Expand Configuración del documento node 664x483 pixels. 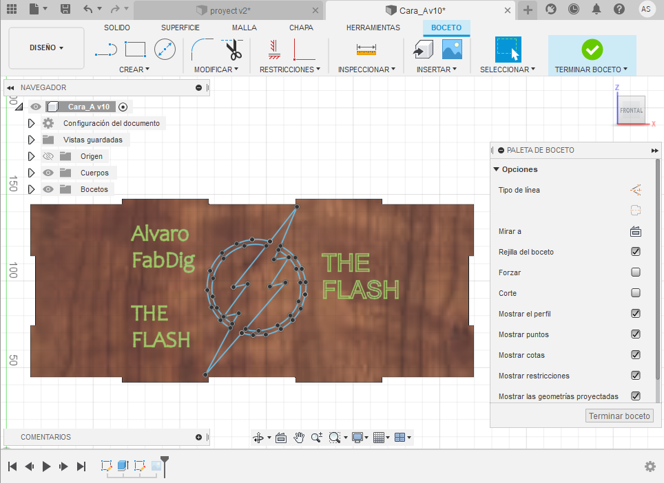click(x=31, y=123)
